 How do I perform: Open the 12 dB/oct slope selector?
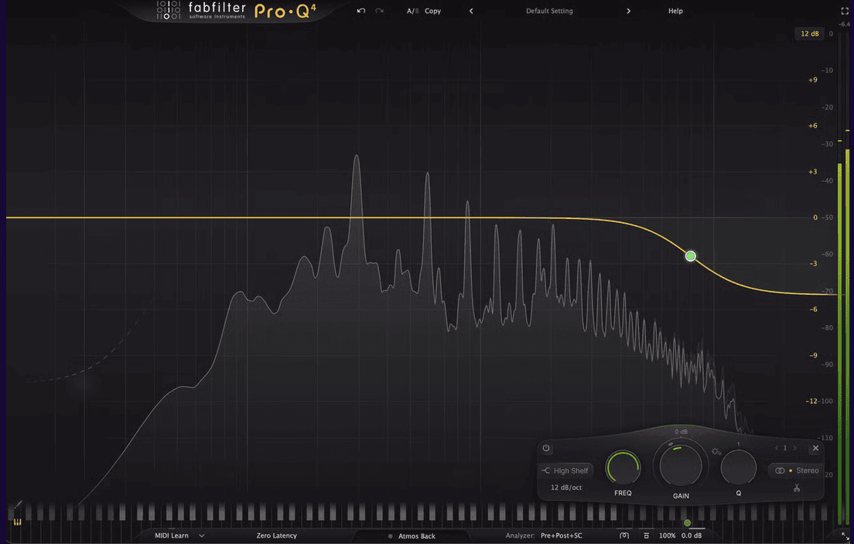pyautogui.click(x=566, y=488)
